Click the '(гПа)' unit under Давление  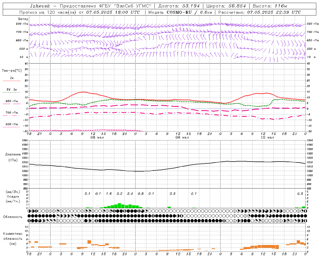point(13,160)
